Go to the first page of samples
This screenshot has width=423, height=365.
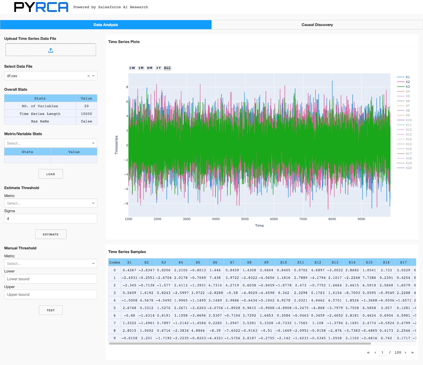tap(368, 352)
